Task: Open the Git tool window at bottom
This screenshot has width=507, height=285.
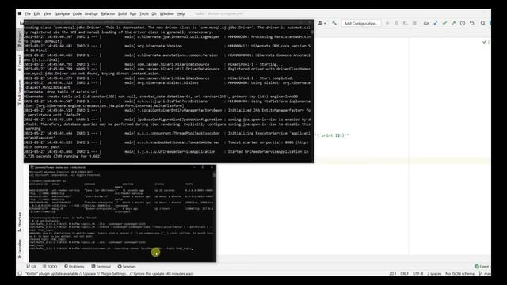Action: (32, 267)
